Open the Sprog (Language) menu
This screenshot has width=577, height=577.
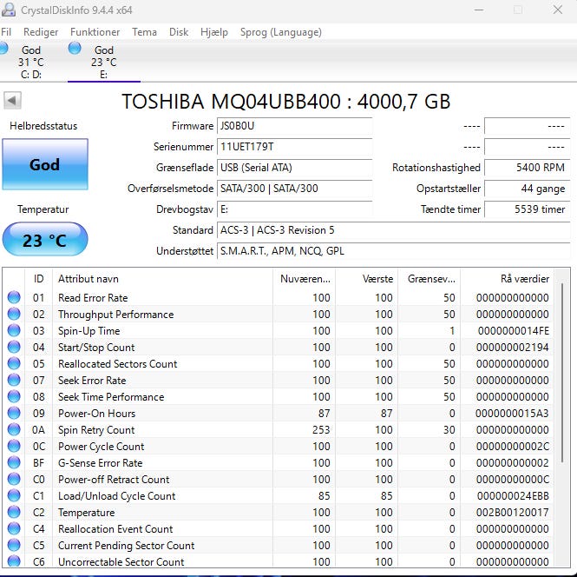pos(281,32)
